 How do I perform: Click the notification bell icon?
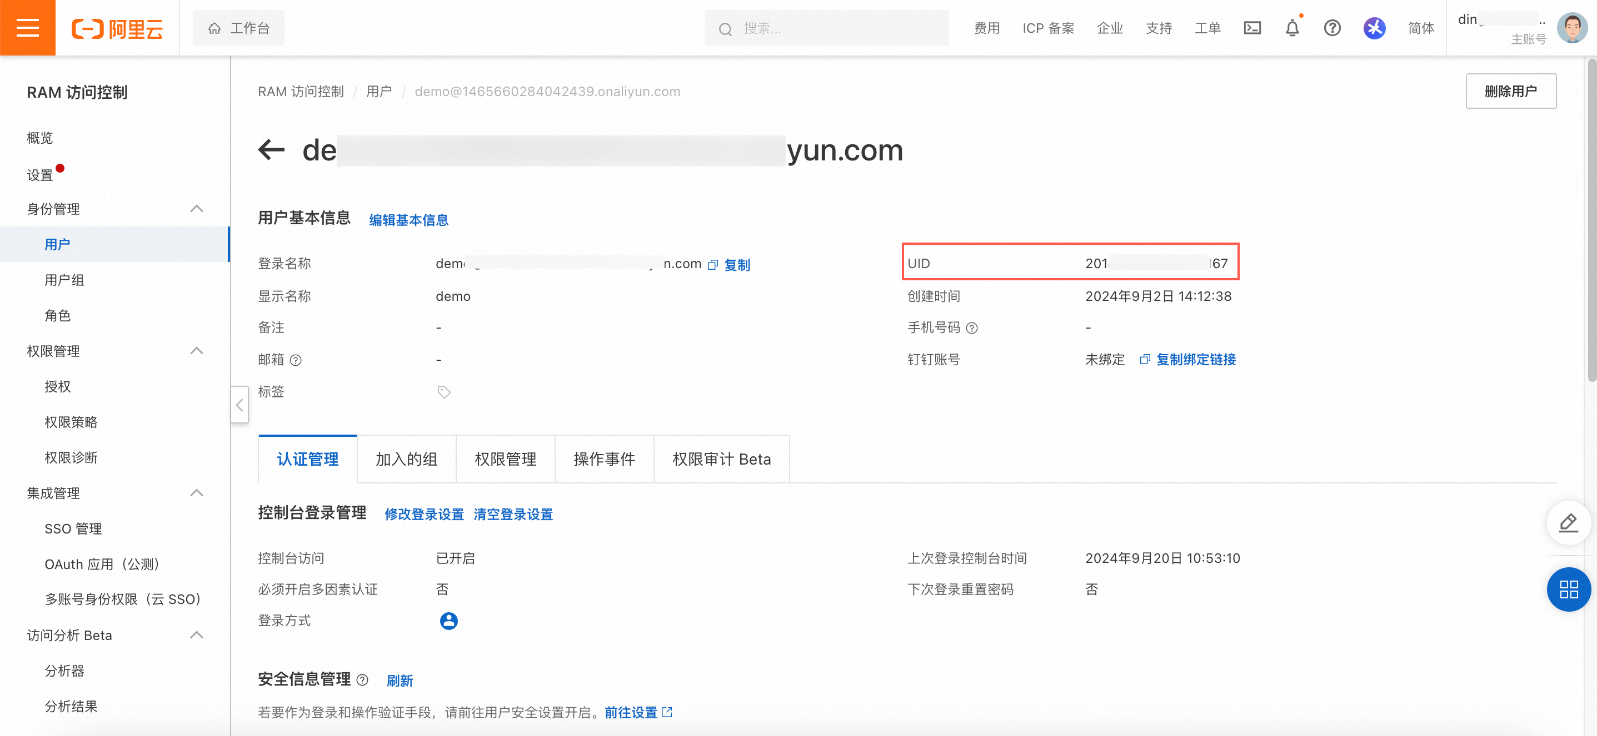pyautogui.click(x=1292, y=28)
